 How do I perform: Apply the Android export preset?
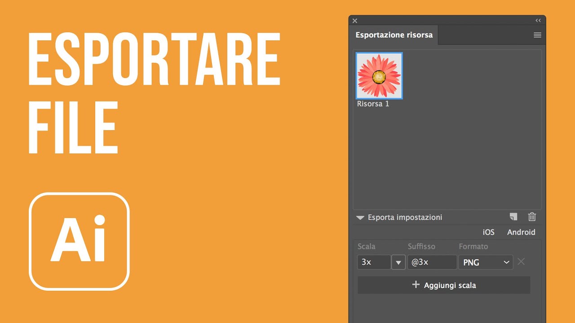click(x=521, y=232)
